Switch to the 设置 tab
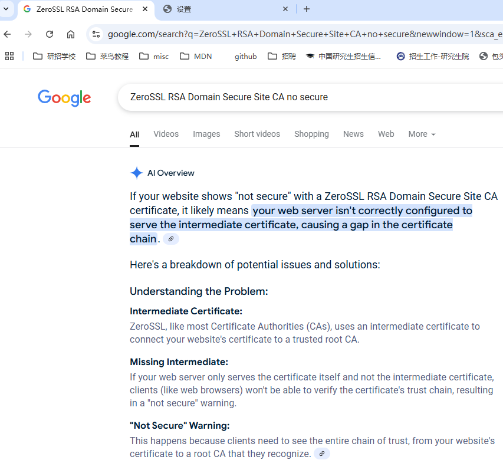Image resolution: width=503 pixels, height=460 pixels. (225, 9)
